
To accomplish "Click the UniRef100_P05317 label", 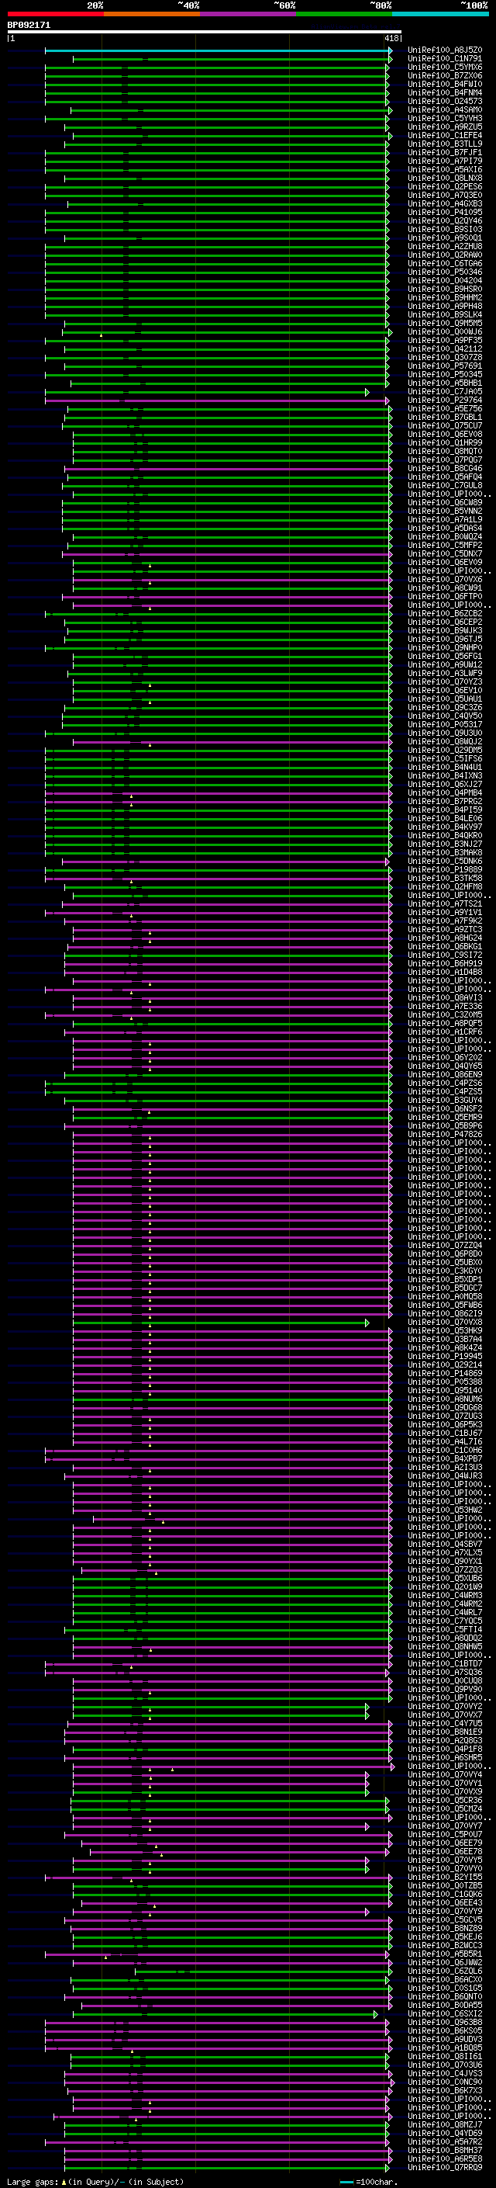I will coord(444,724).
